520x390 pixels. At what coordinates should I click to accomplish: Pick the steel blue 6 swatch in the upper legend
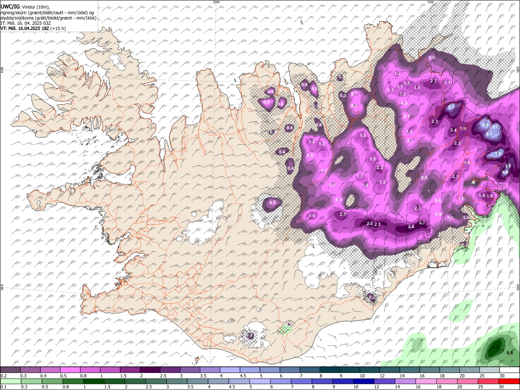(x=290, y=370)
